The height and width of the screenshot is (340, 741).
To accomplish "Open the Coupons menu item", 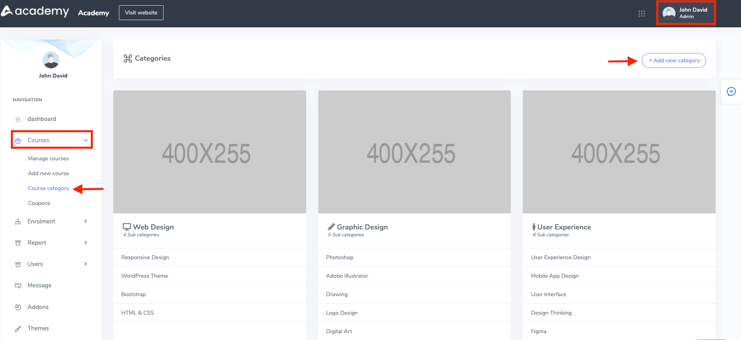I will [39, 203].
